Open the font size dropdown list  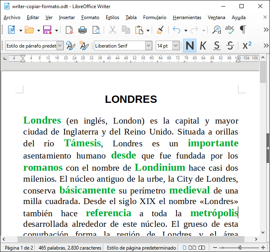[176, 46]
